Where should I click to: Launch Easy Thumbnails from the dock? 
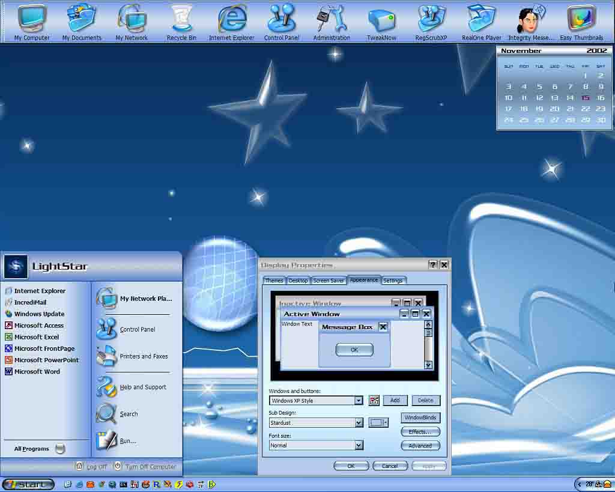581,22
